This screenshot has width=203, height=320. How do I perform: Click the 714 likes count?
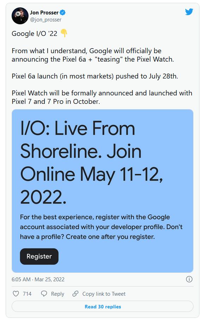pyautogui.click(x=27, y=294)
